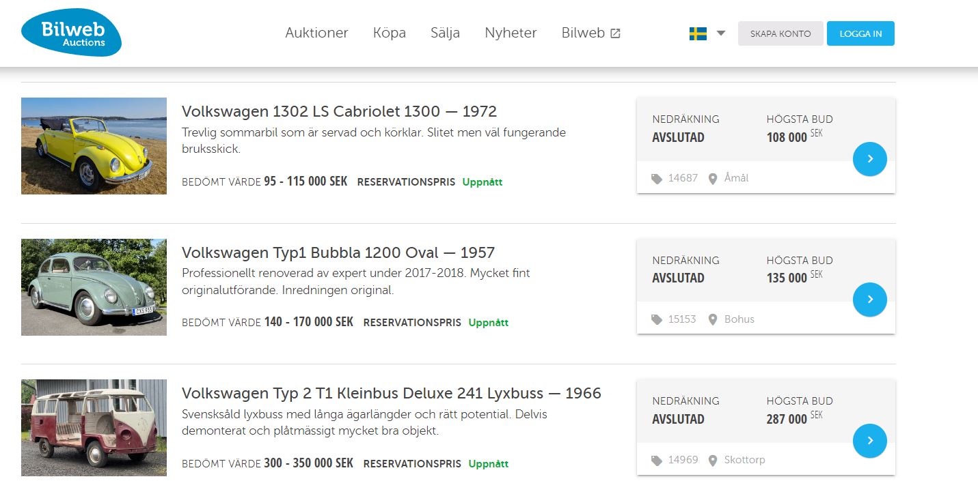Click the Bilweb Auctions logo
The image size is (978, 494).
click(72, 33)
